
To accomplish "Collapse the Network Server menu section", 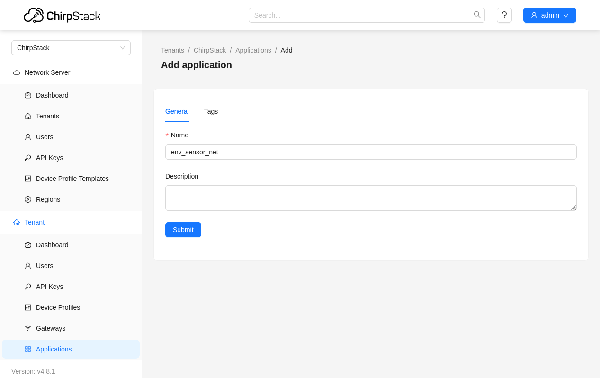I will coord(71,72).
